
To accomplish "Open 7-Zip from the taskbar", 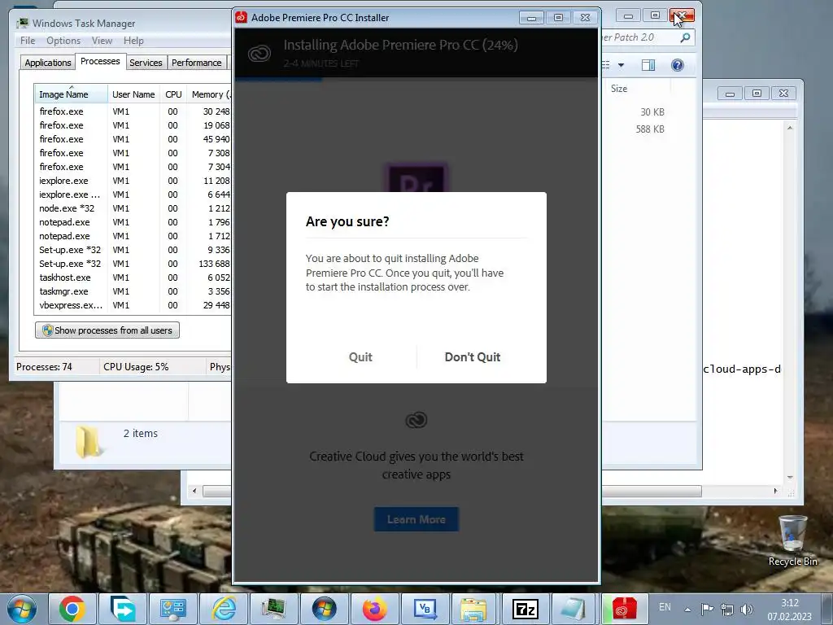I will 526,609.
